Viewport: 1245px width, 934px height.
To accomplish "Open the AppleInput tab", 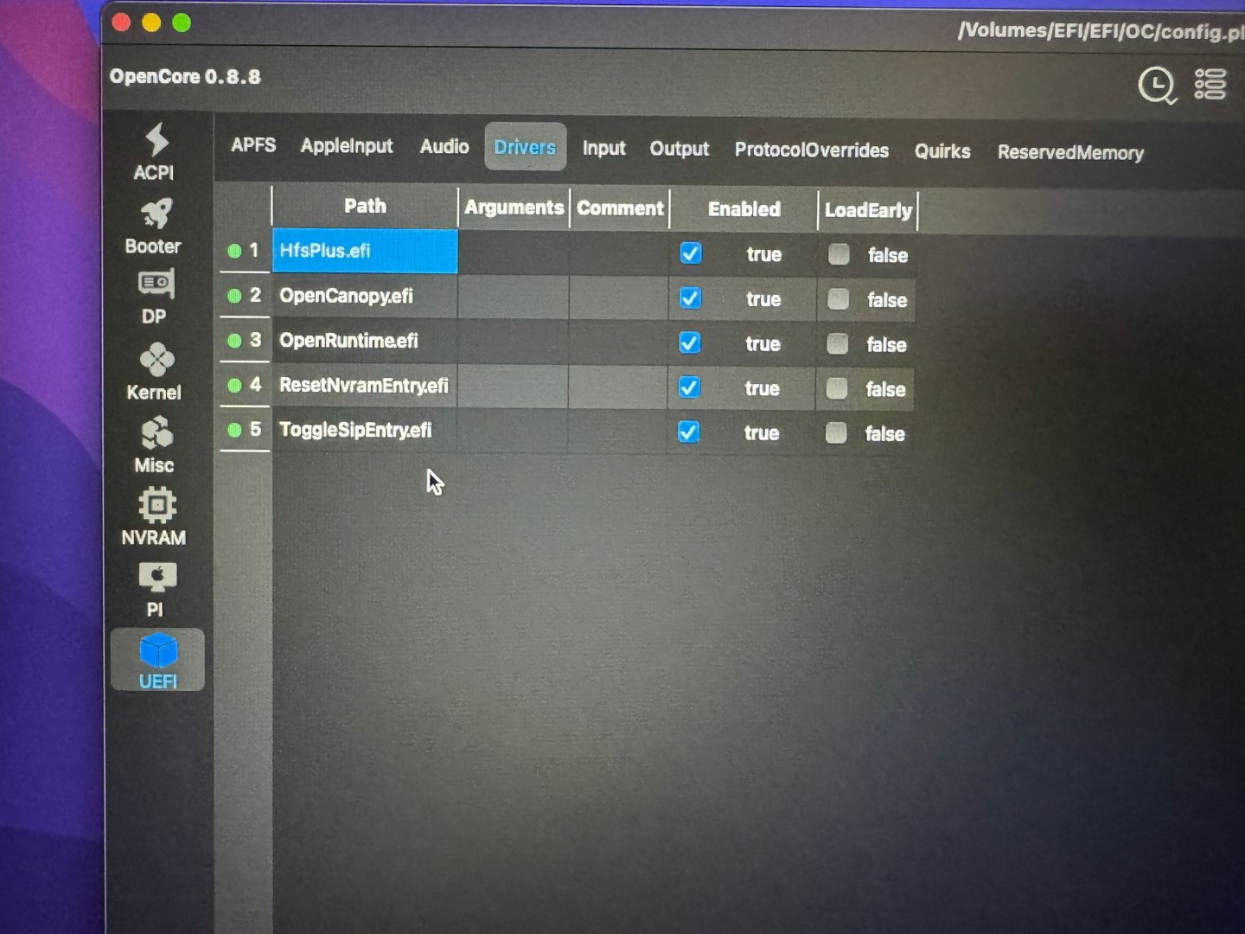I will (347, 146).
